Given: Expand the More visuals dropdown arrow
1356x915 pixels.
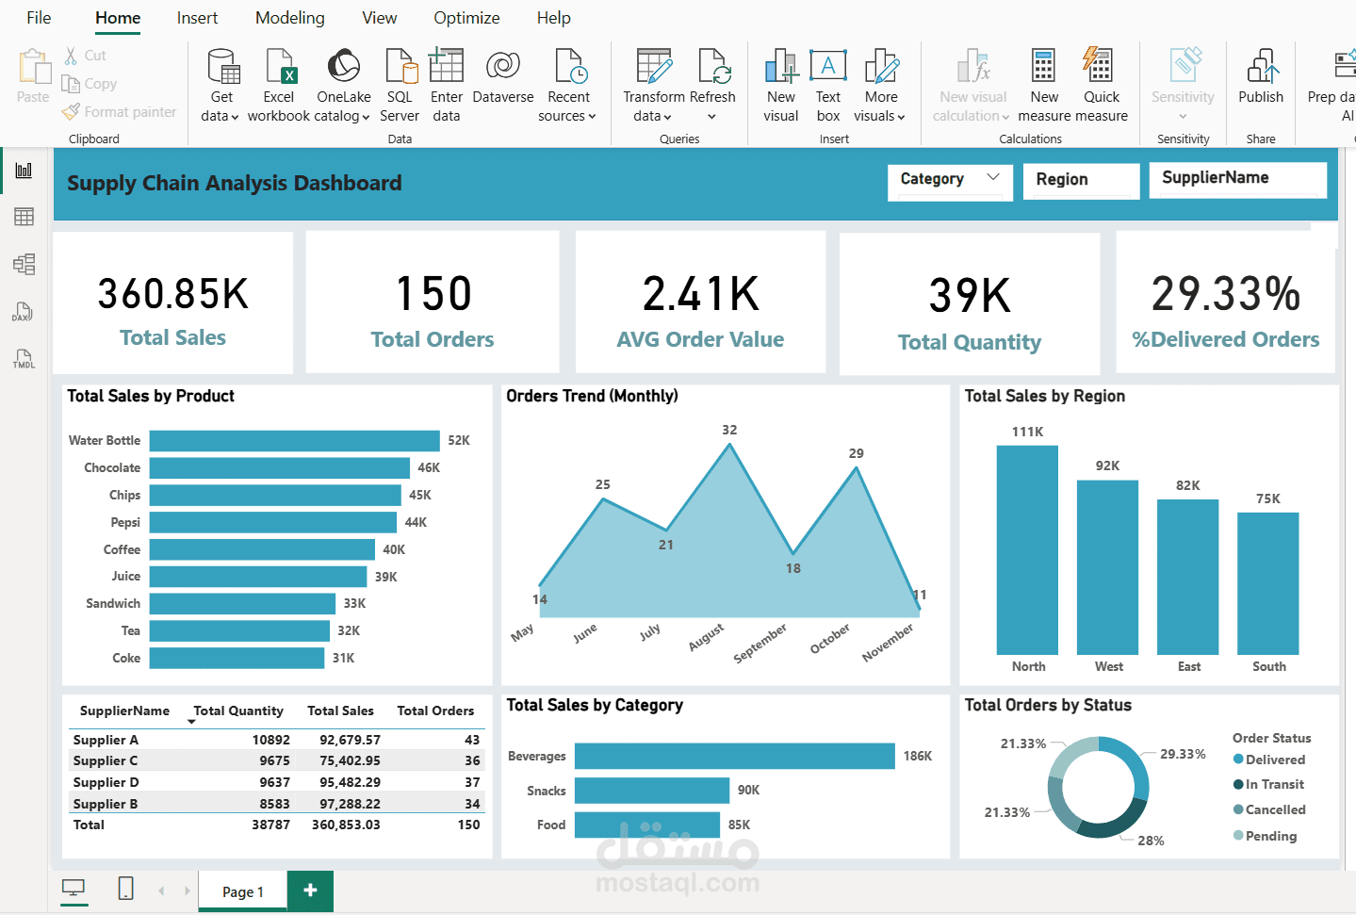Looking at the screenshot, I should click(901, 117).
